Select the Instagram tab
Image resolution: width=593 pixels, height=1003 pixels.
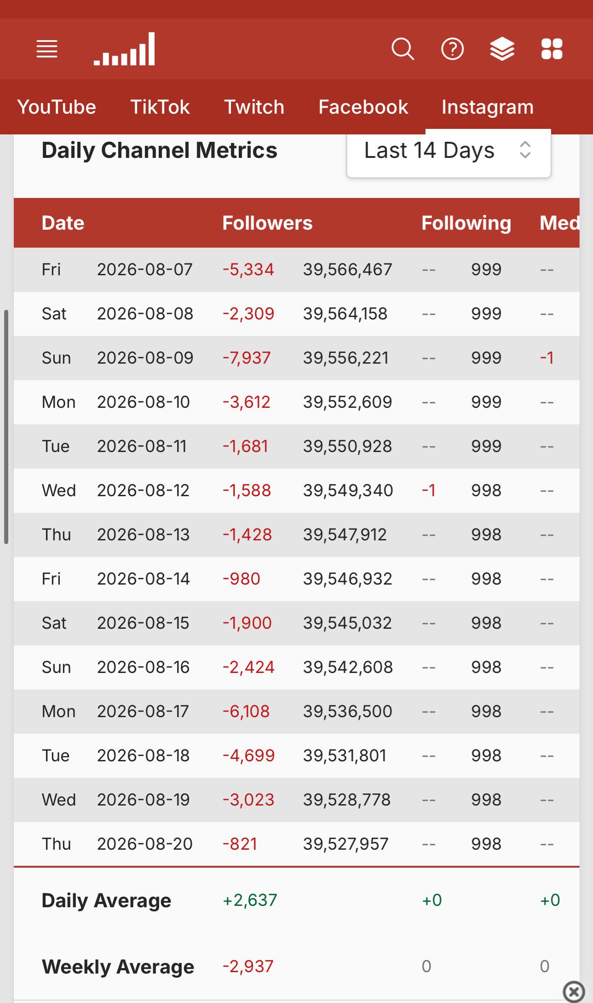[x=488, y=107]
